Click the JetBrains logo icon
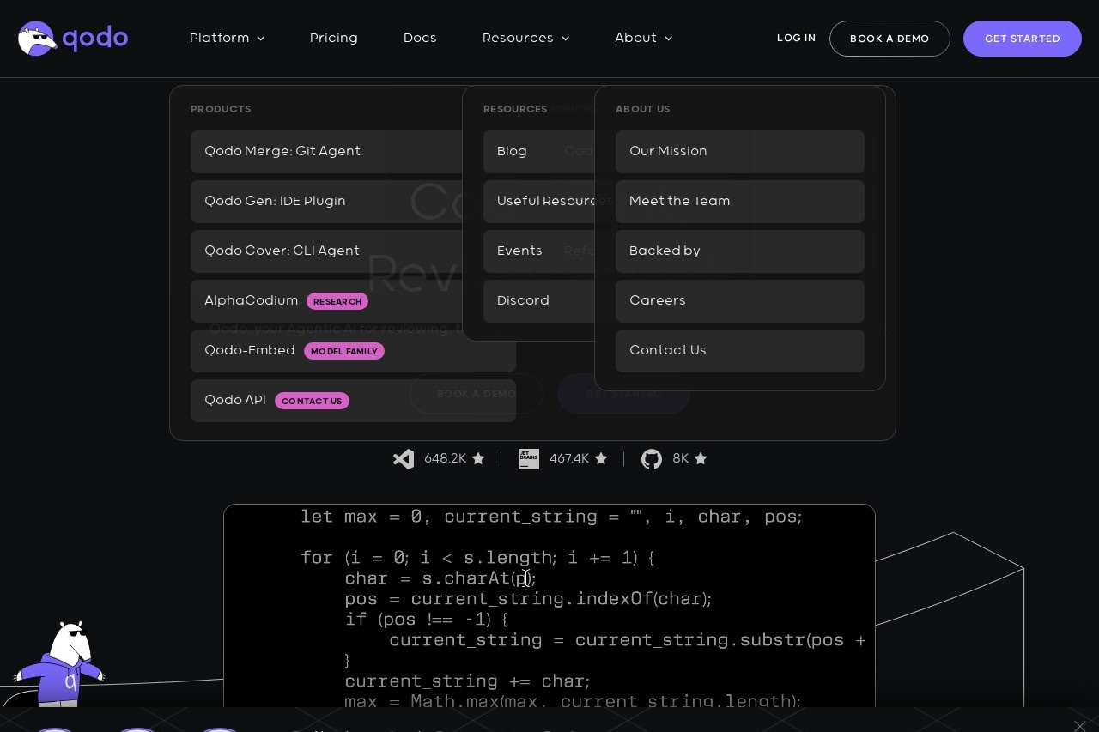 pyautogui.click(x=529, y=459)
